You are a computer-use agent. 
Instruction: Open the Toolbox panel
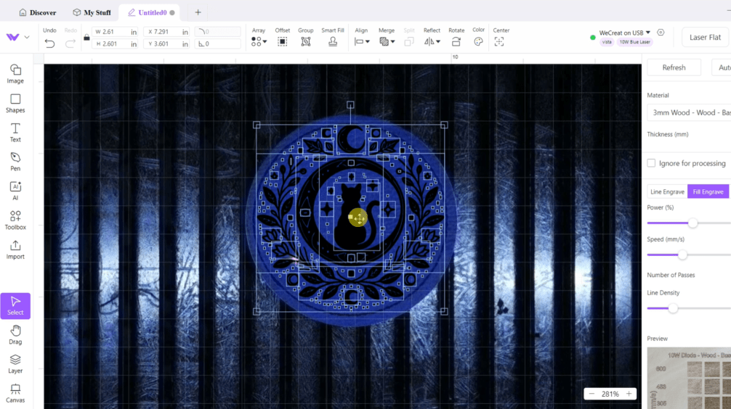(15, 220)
